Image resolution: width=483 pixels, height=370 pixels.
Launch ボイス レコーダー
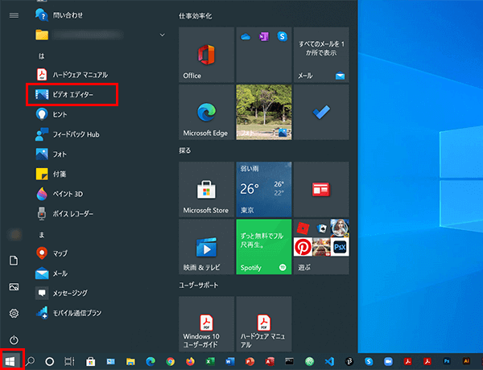(64, 214)
